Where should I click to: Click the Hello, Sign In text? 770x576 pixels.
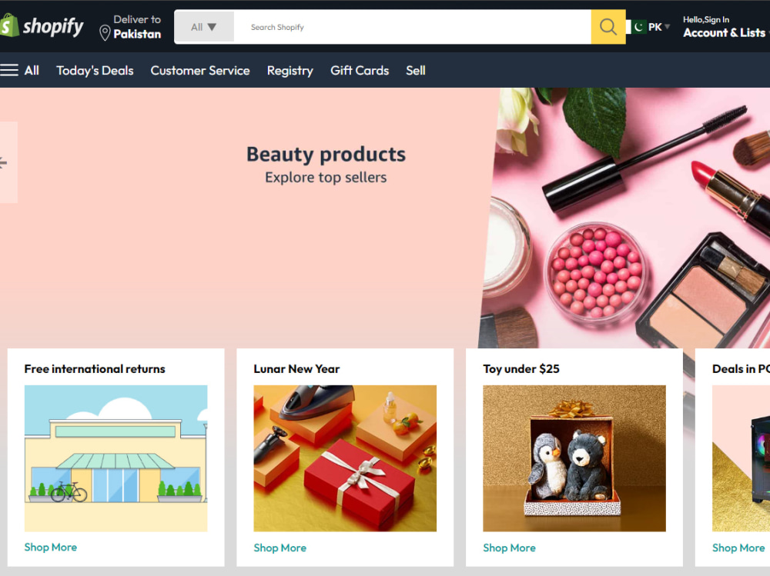pos(705,20)
